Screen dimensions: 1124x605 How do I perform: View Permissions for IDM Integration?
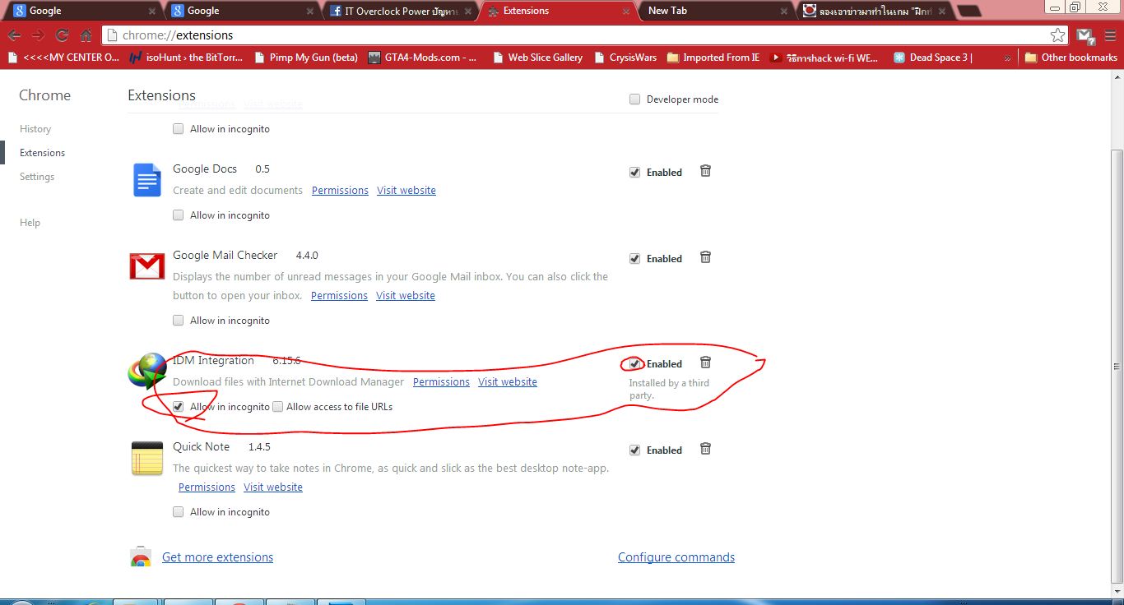coord(441,382)
